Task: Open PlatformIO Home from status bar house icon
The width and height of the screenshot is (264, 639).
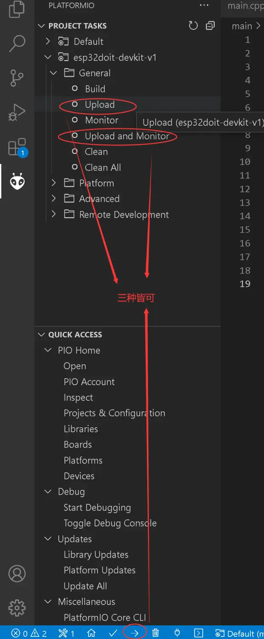Action: click(91, 633)
